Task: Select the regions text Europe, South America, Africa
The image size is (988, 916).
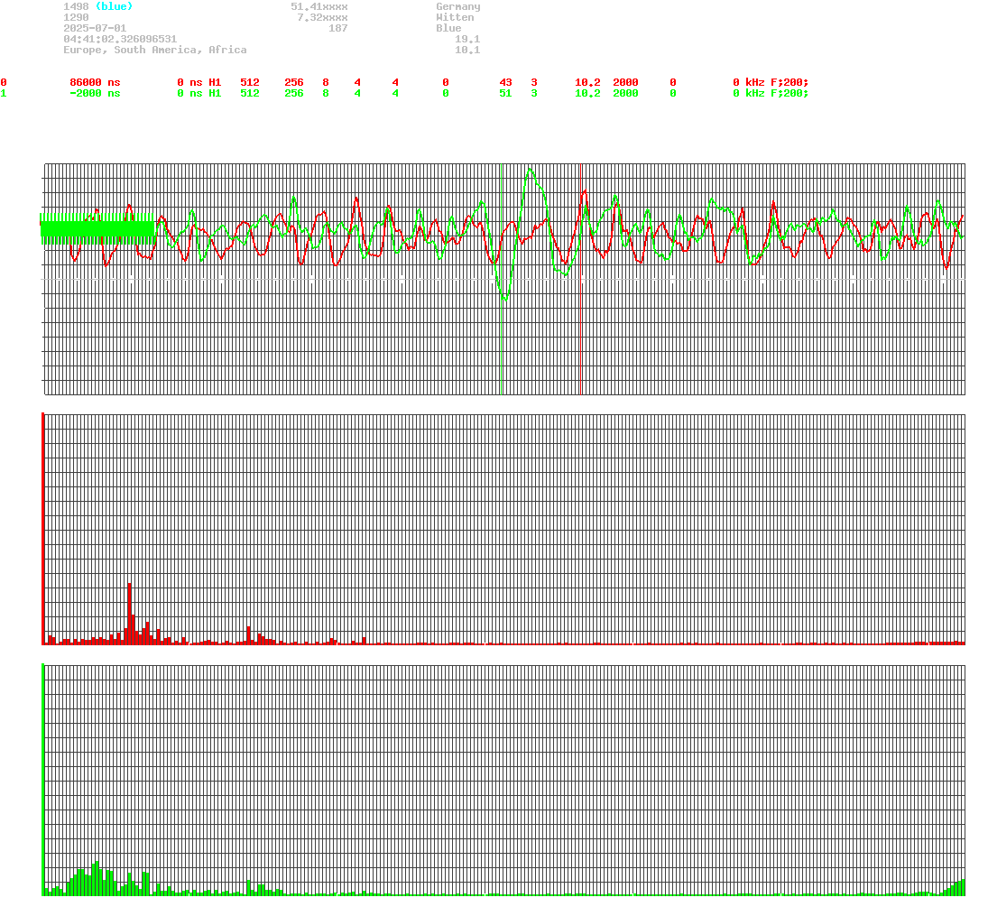Action: point(155,50)
